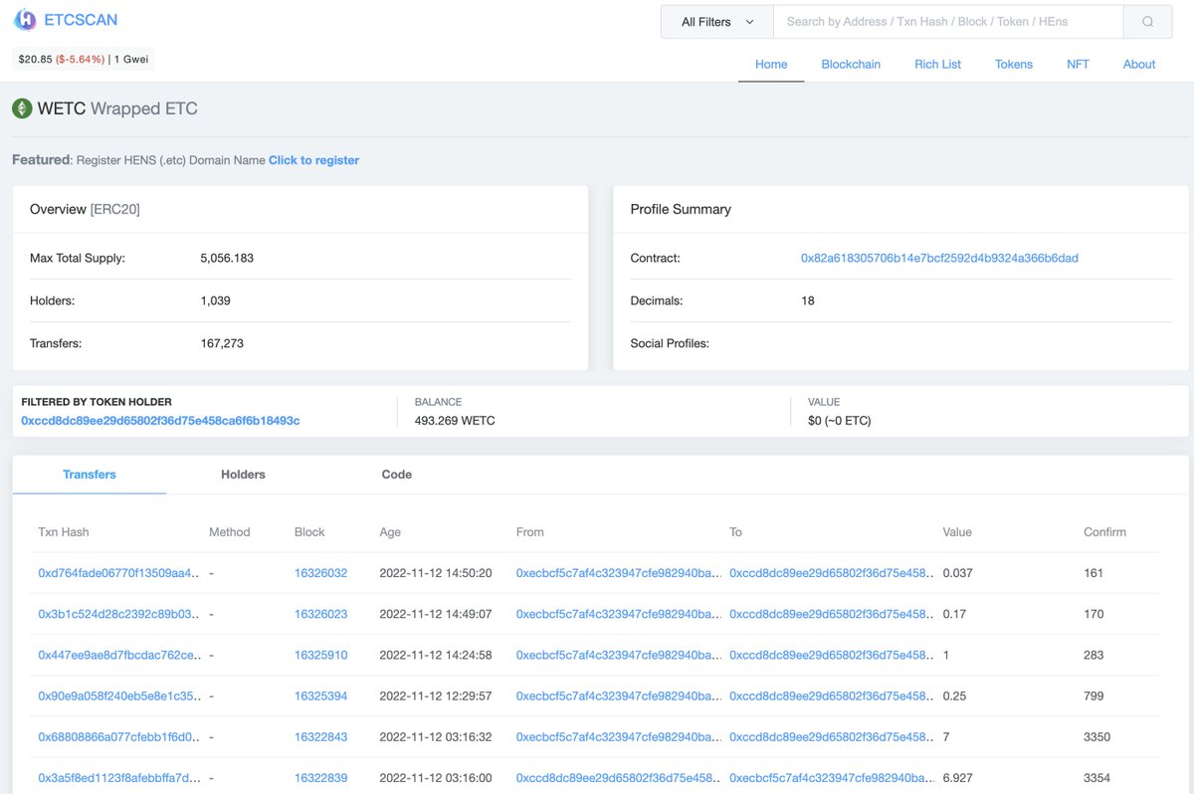Open block 16322843
This screenshot has width=1194, height=794.
click(321, 736)
